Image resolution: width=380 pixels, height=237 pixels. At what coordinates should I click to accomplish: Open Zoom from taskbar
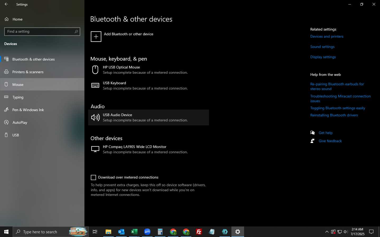(147, 232)
